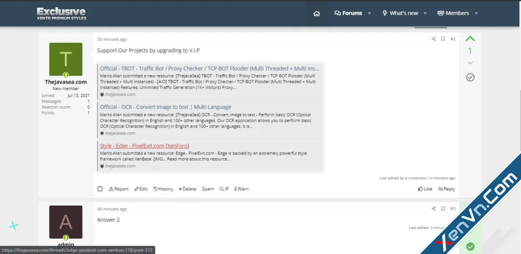Expand the Members dropdown arrow

(476, 14)
